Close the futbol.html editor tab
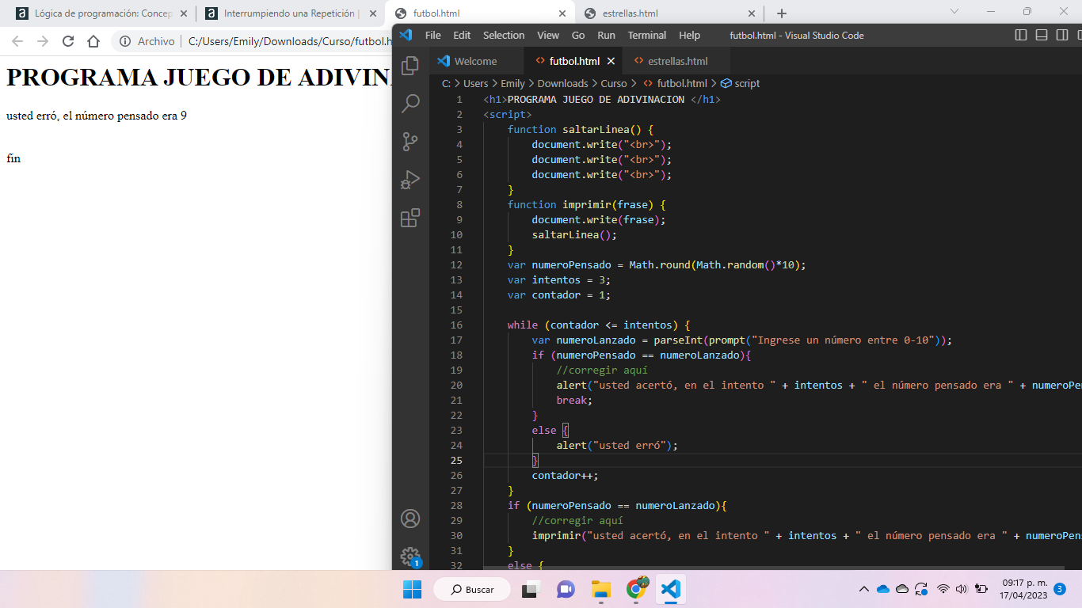Viewport: 1082px width, 608px height. (x=611, y=61)
